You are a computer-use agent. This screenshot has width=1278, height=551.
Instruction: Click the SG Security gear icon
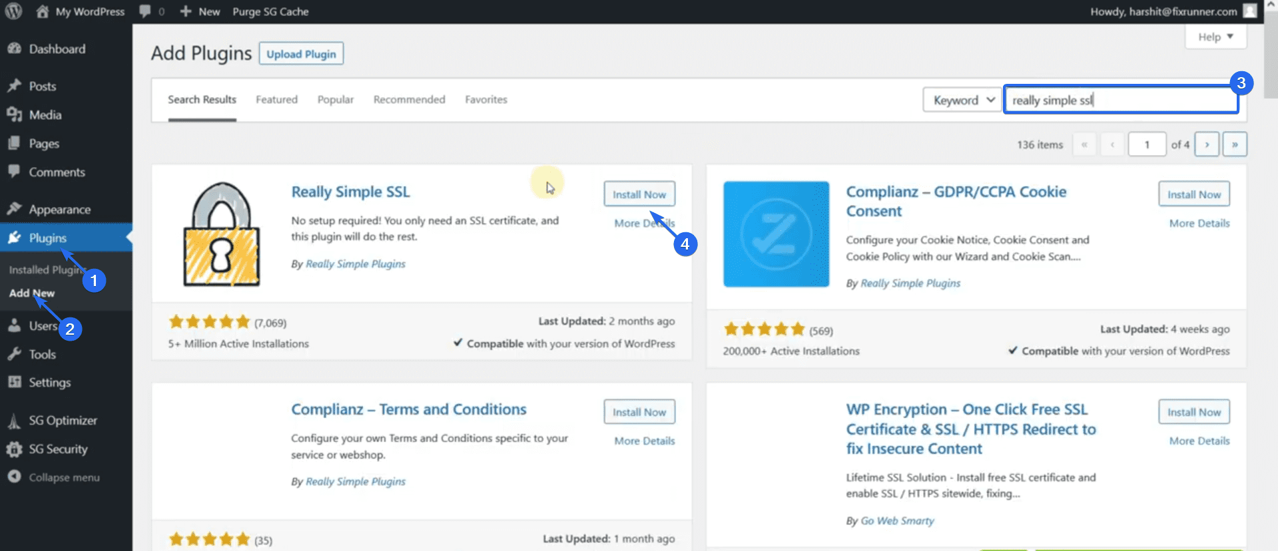pos(14,449)
